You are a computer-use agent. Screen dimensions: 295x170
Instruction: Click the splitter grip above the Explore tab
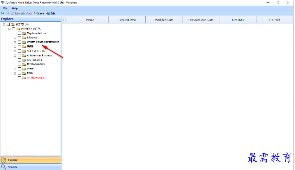(x=30, y=156)
